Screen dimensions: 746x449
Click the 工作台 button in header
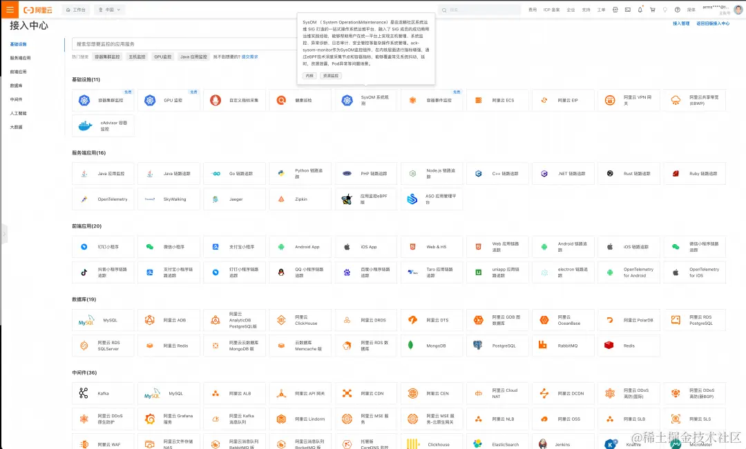76,10
